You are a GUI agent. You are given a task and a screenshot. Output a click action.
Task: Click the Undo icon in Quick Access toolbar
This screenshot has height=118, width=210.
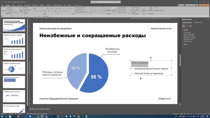[4, 16]
